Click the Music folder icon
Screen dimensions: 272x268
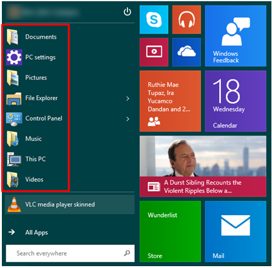point(13,139)
